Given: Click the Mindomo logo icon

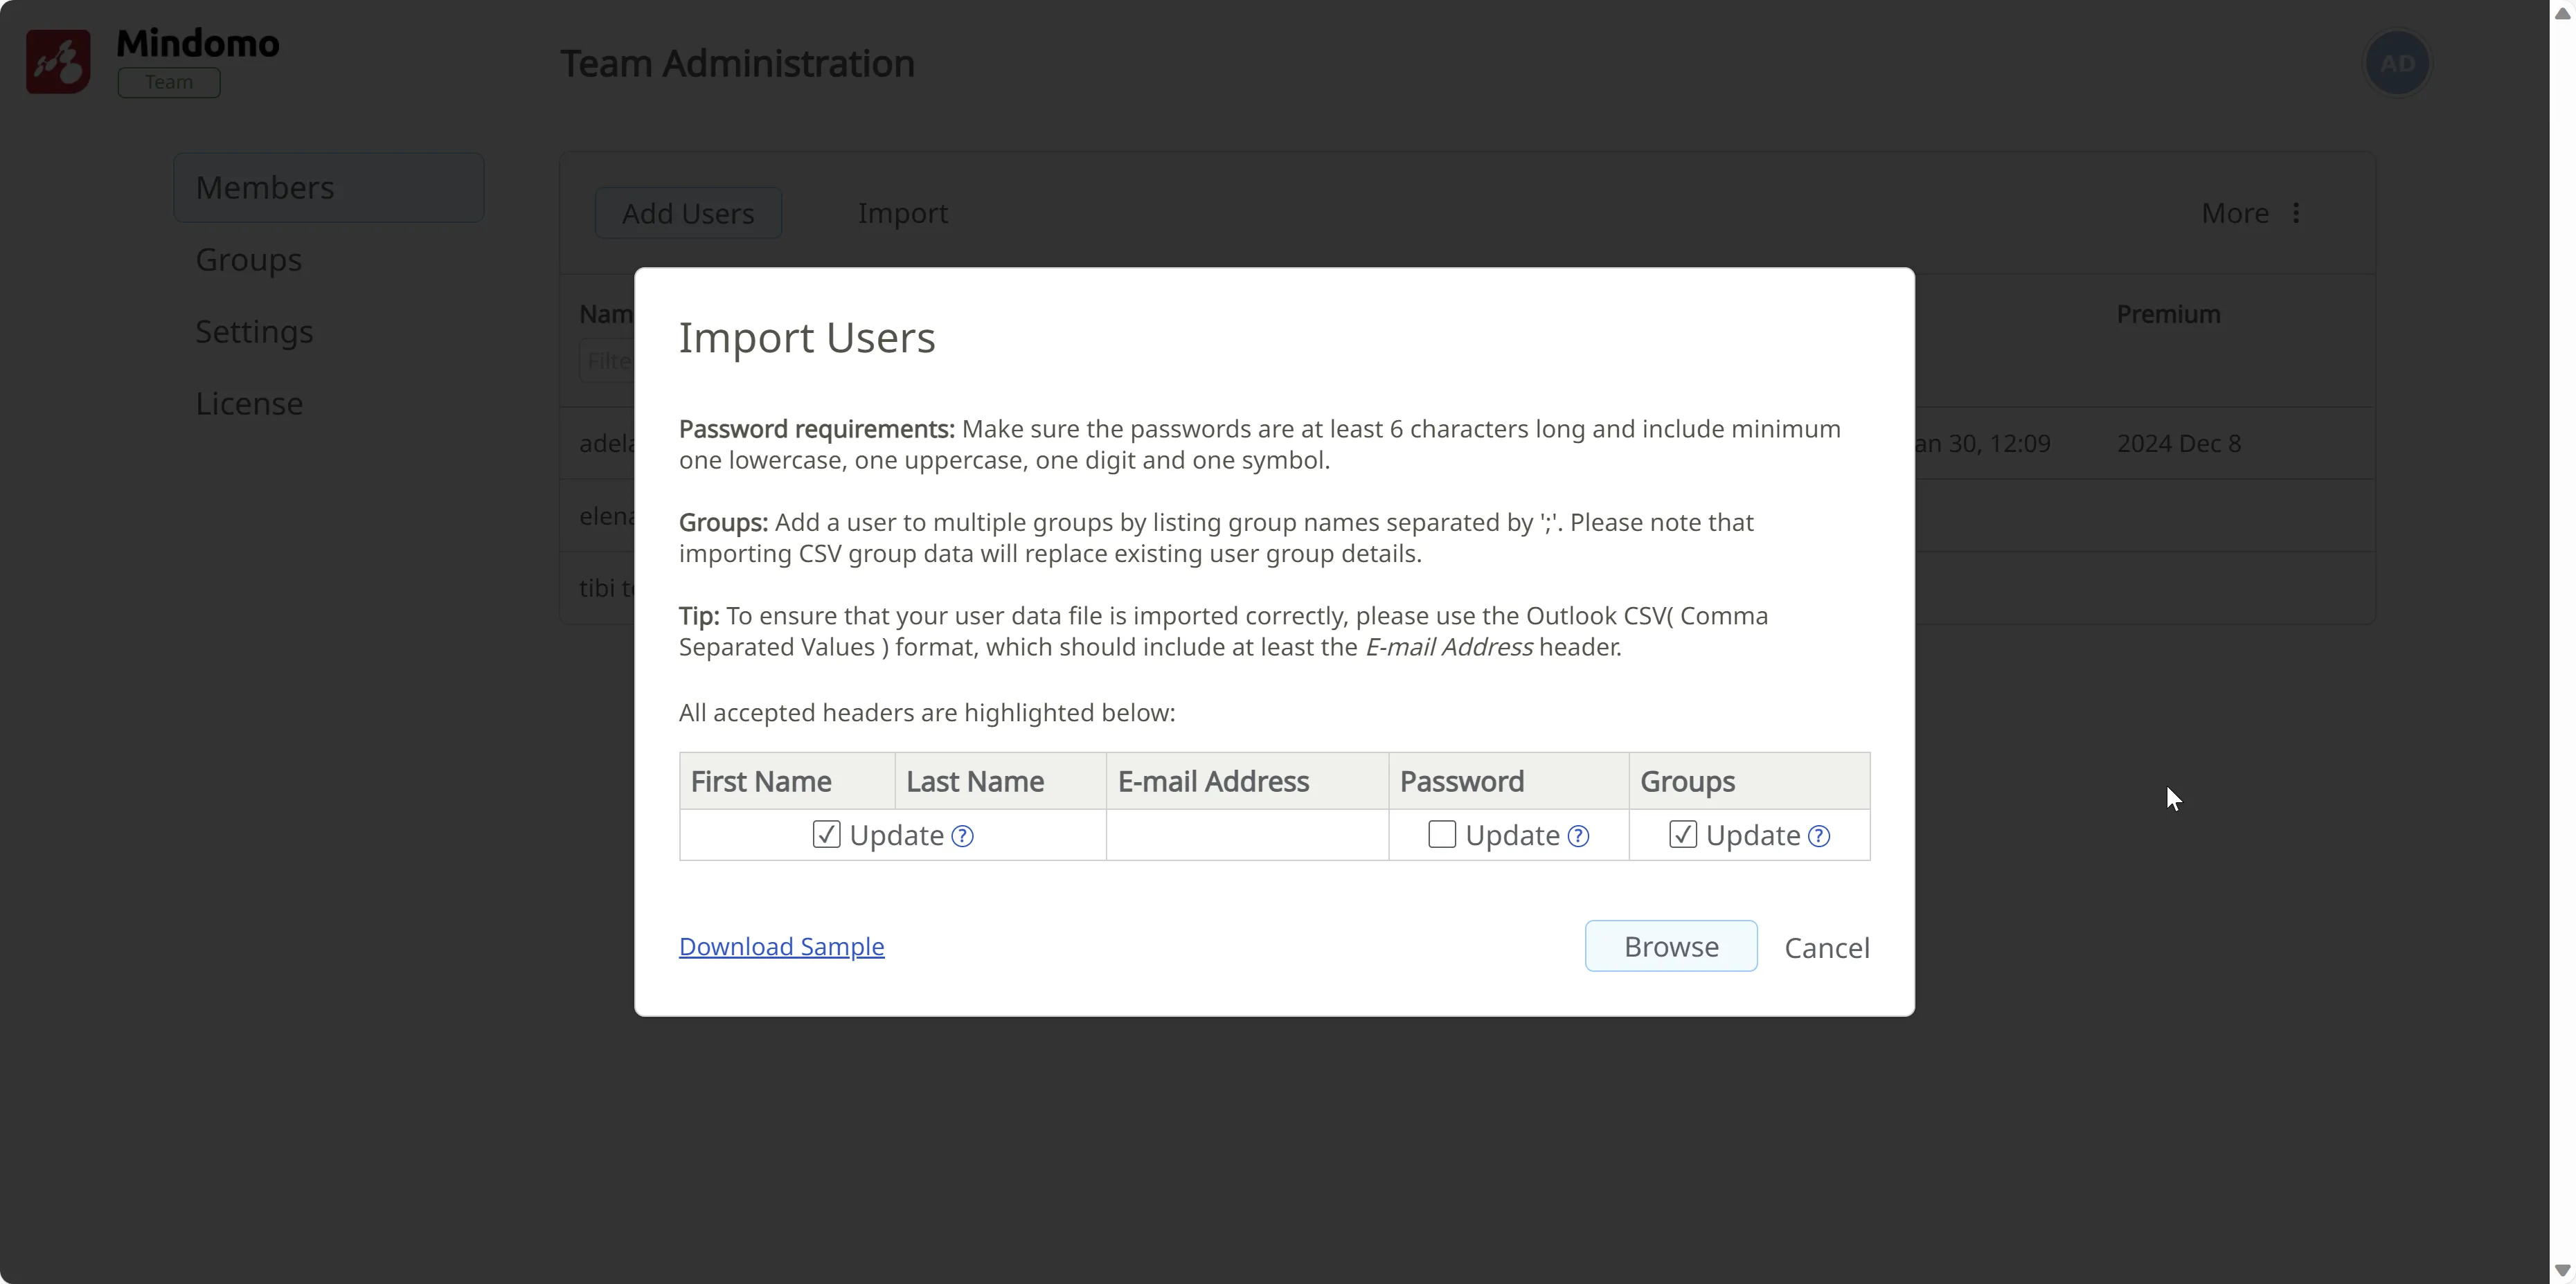Looking at the screenshot, I should pyautogui.click(x=58, y=62).
